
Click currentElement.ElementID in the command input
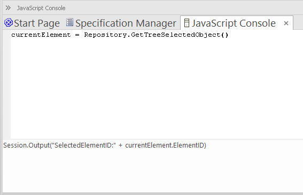tap(165, 145)
